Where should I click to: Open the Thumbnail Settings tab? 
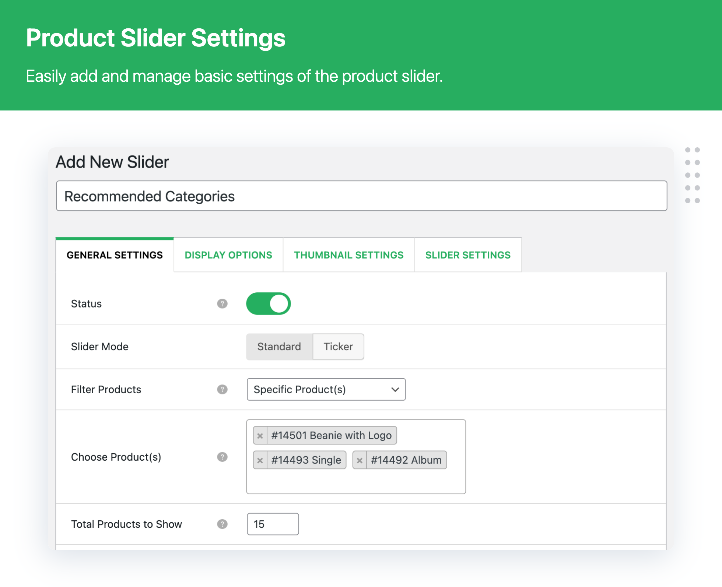pyautogui.click(x=348, y=255)
